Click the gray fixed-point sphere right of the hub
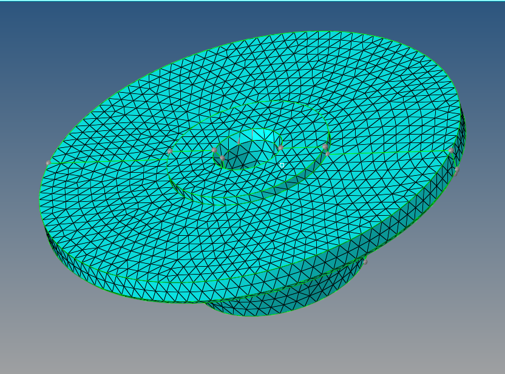Image resolution: width=505 pixels, height=374 pixels. (x=280, y=147)
